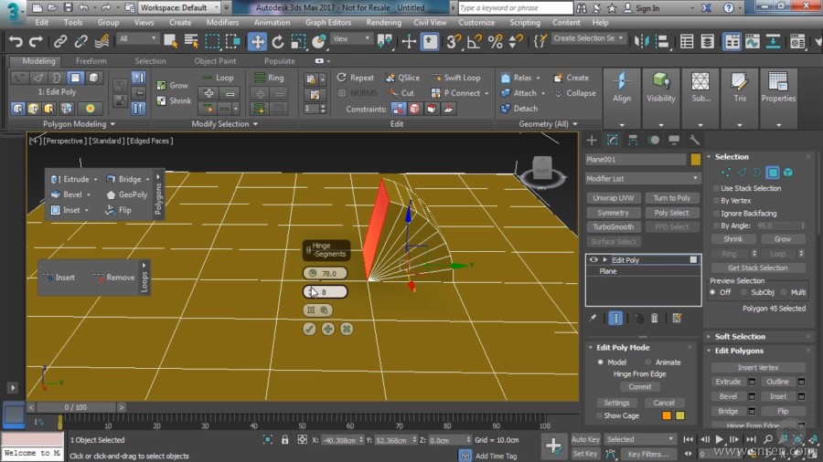This screenshot has height=462, width=823.
Task: Open the Create Selection Set dropdown
Action: [x=589, y=39]
